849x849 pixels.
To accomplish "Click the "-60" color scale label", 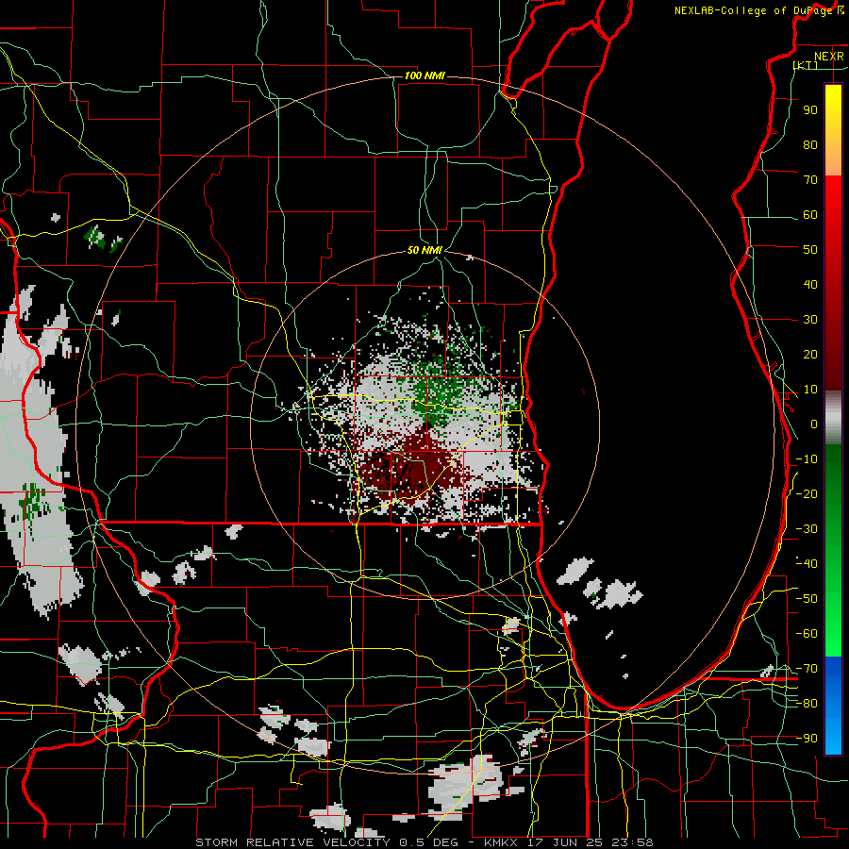I will pyautogui.click(x=807, y=634).
